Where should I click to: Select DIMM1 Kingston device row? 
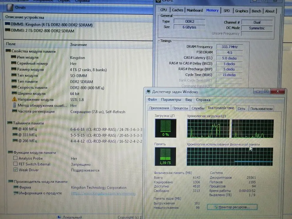click(49, 24)
